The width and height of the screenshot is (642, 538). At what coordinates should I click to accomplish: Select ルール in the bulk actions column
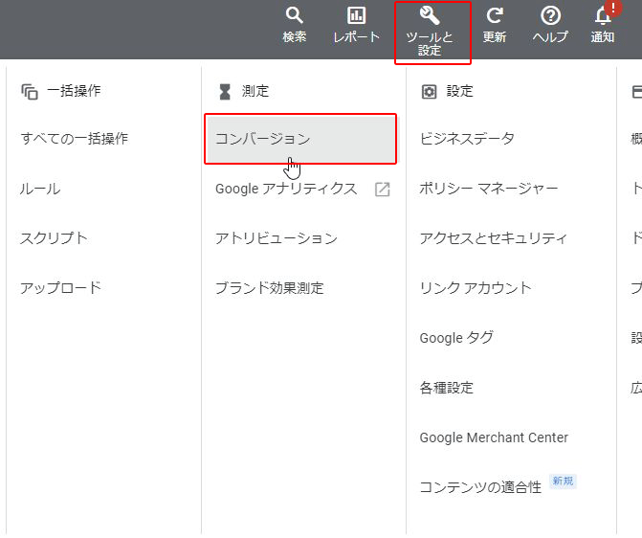point(40,189)
